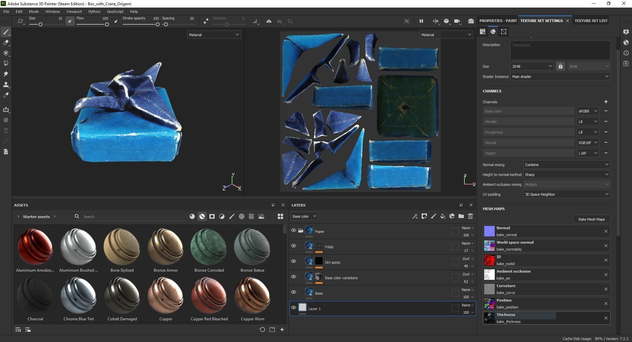
Task: Open the Normal mixing Combine dropdown
Action: 566,165
